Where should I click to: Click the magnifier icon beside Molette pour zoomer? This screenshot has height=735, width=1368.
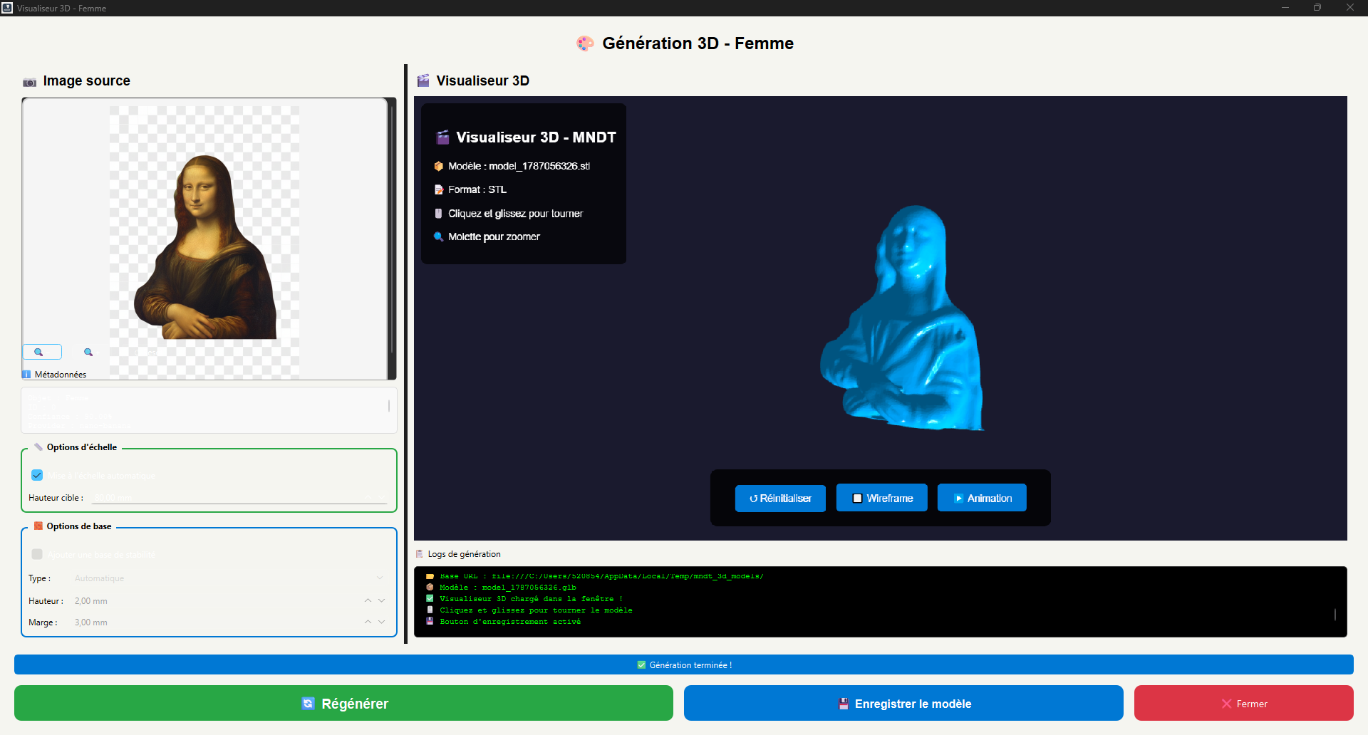point(439,236)
